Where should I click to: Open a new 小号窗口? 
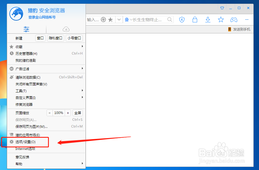[74, 38]
